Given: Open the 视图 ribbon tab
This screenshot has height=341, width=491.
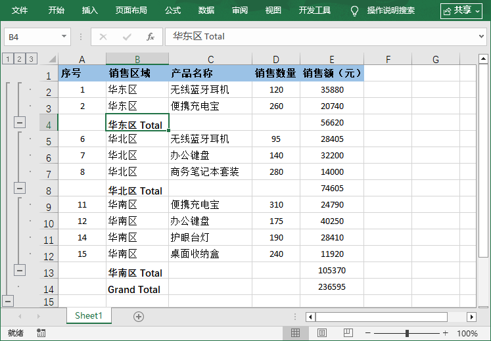Looking at the screenshot, I should [x=273, y=11].
